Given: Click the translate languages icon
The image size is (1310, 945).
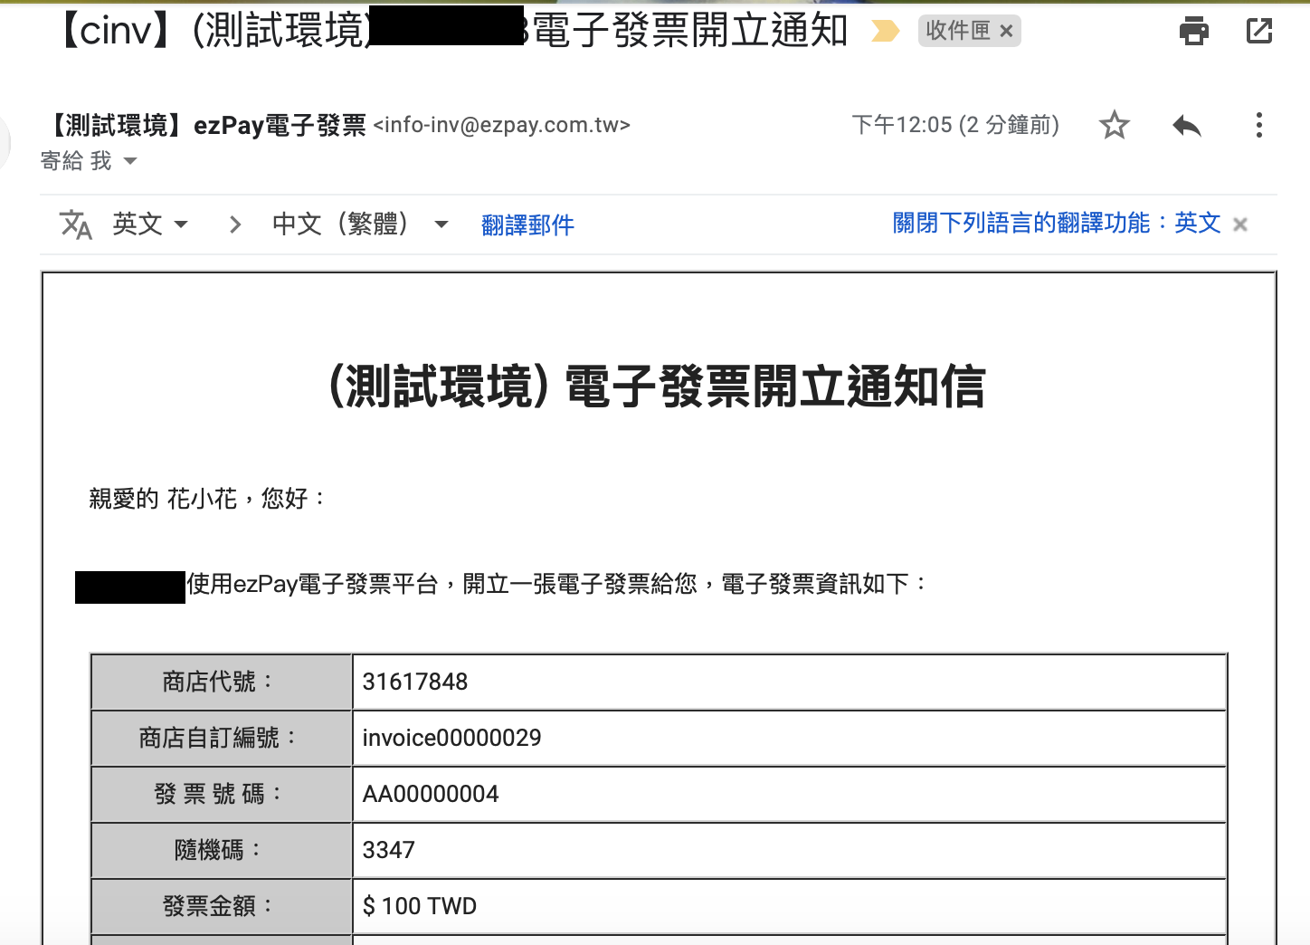Looking at the screenshot, I should [x=75, y=224].
